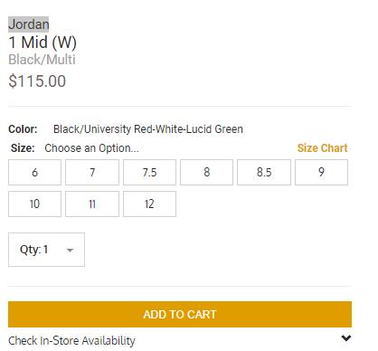The height and width of the screenshot is (351, 378).
Task: Click Black/University Red-White-Lucid Green color name
Action: [x=148, y=129]
